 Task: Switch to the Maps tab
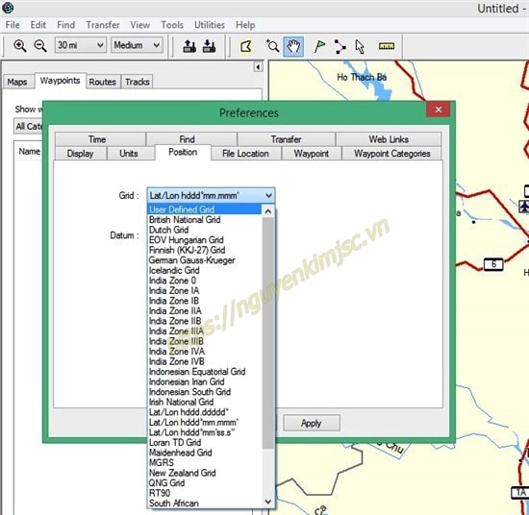[x=17, y=82]
